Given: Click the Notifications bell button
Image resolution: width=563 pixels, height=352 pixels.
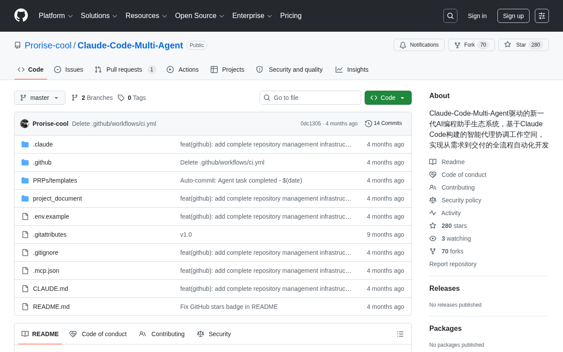Looking at the screenshot, I should (419, 45).
